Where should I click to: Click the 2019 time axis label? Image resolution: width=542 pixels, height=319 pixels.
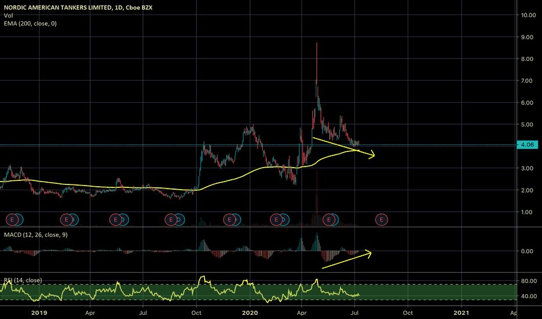click(x=39, y=313)
